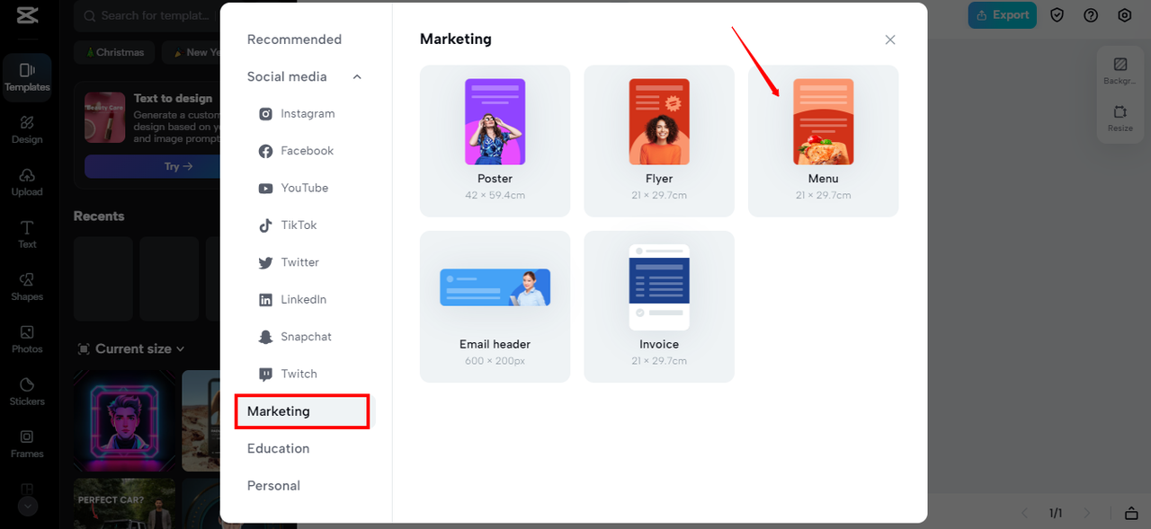Open the help question mark icon

click(x=1091, y=15)
